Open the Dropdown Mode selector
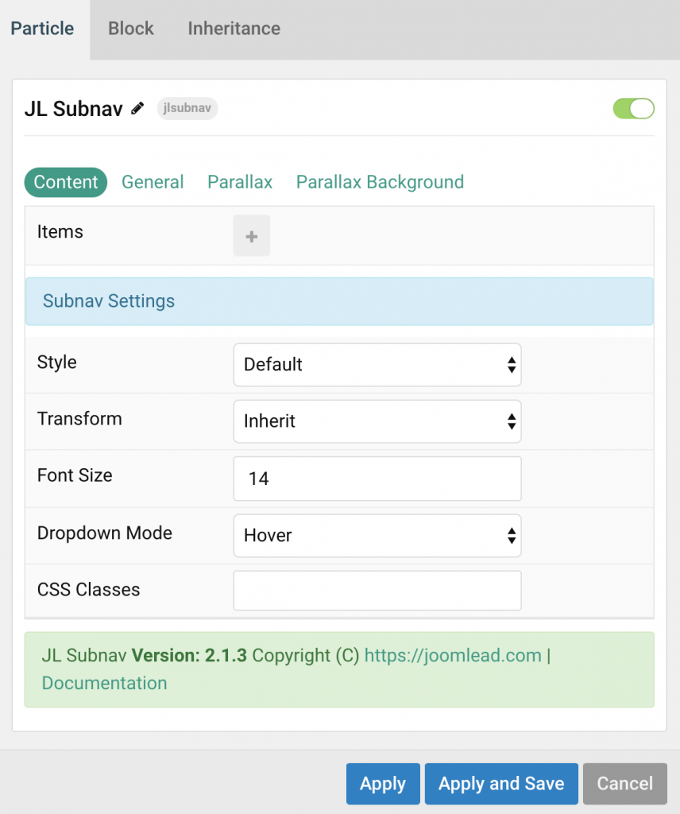 377,536
